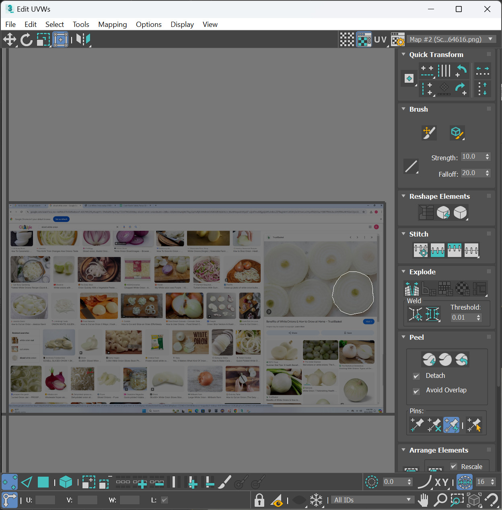
Task: Click the Flatten by Polygon Angle icon
Action: click(428, 288)
